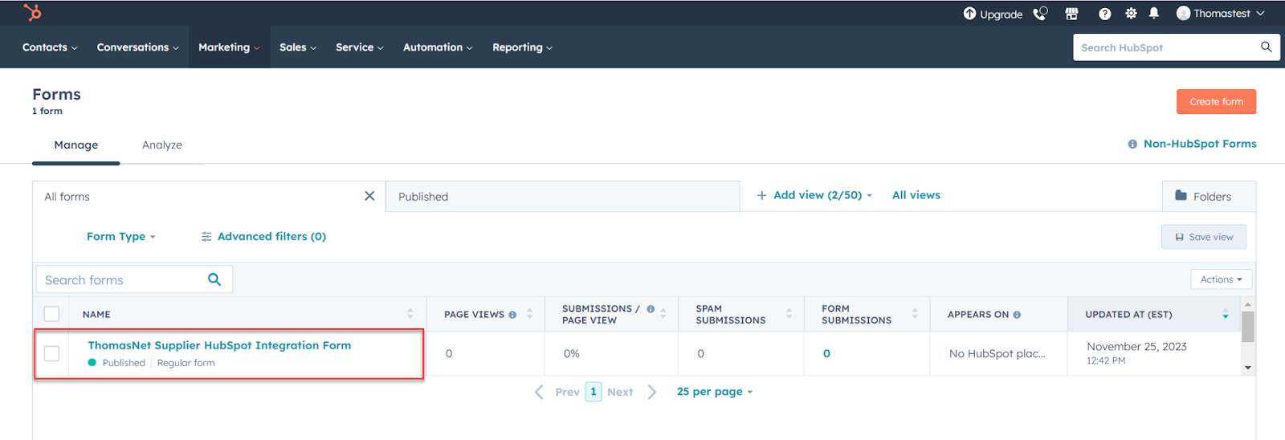Screen dimensions: 1285x440
Task: Click the search magnifier in HubSpot search
Action: (x=1266, y=47)
